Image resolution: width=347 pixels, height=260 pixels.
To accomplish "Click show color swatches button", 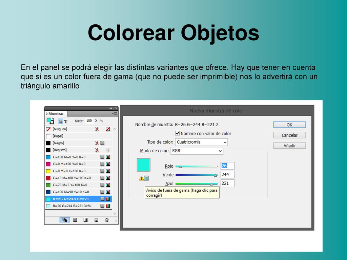I will coord(75,220).
